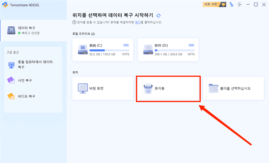
Task: Click SSD badge on D: drive
Action: tap(191, 45)
